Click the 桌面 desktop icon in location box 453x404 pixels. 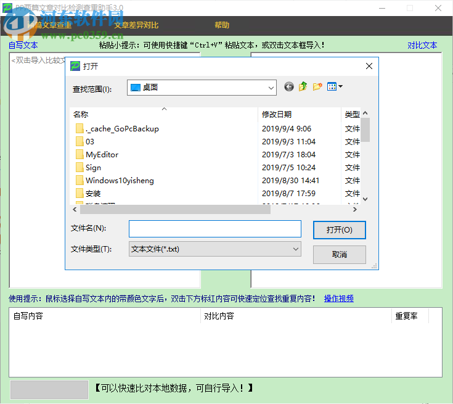136,88
